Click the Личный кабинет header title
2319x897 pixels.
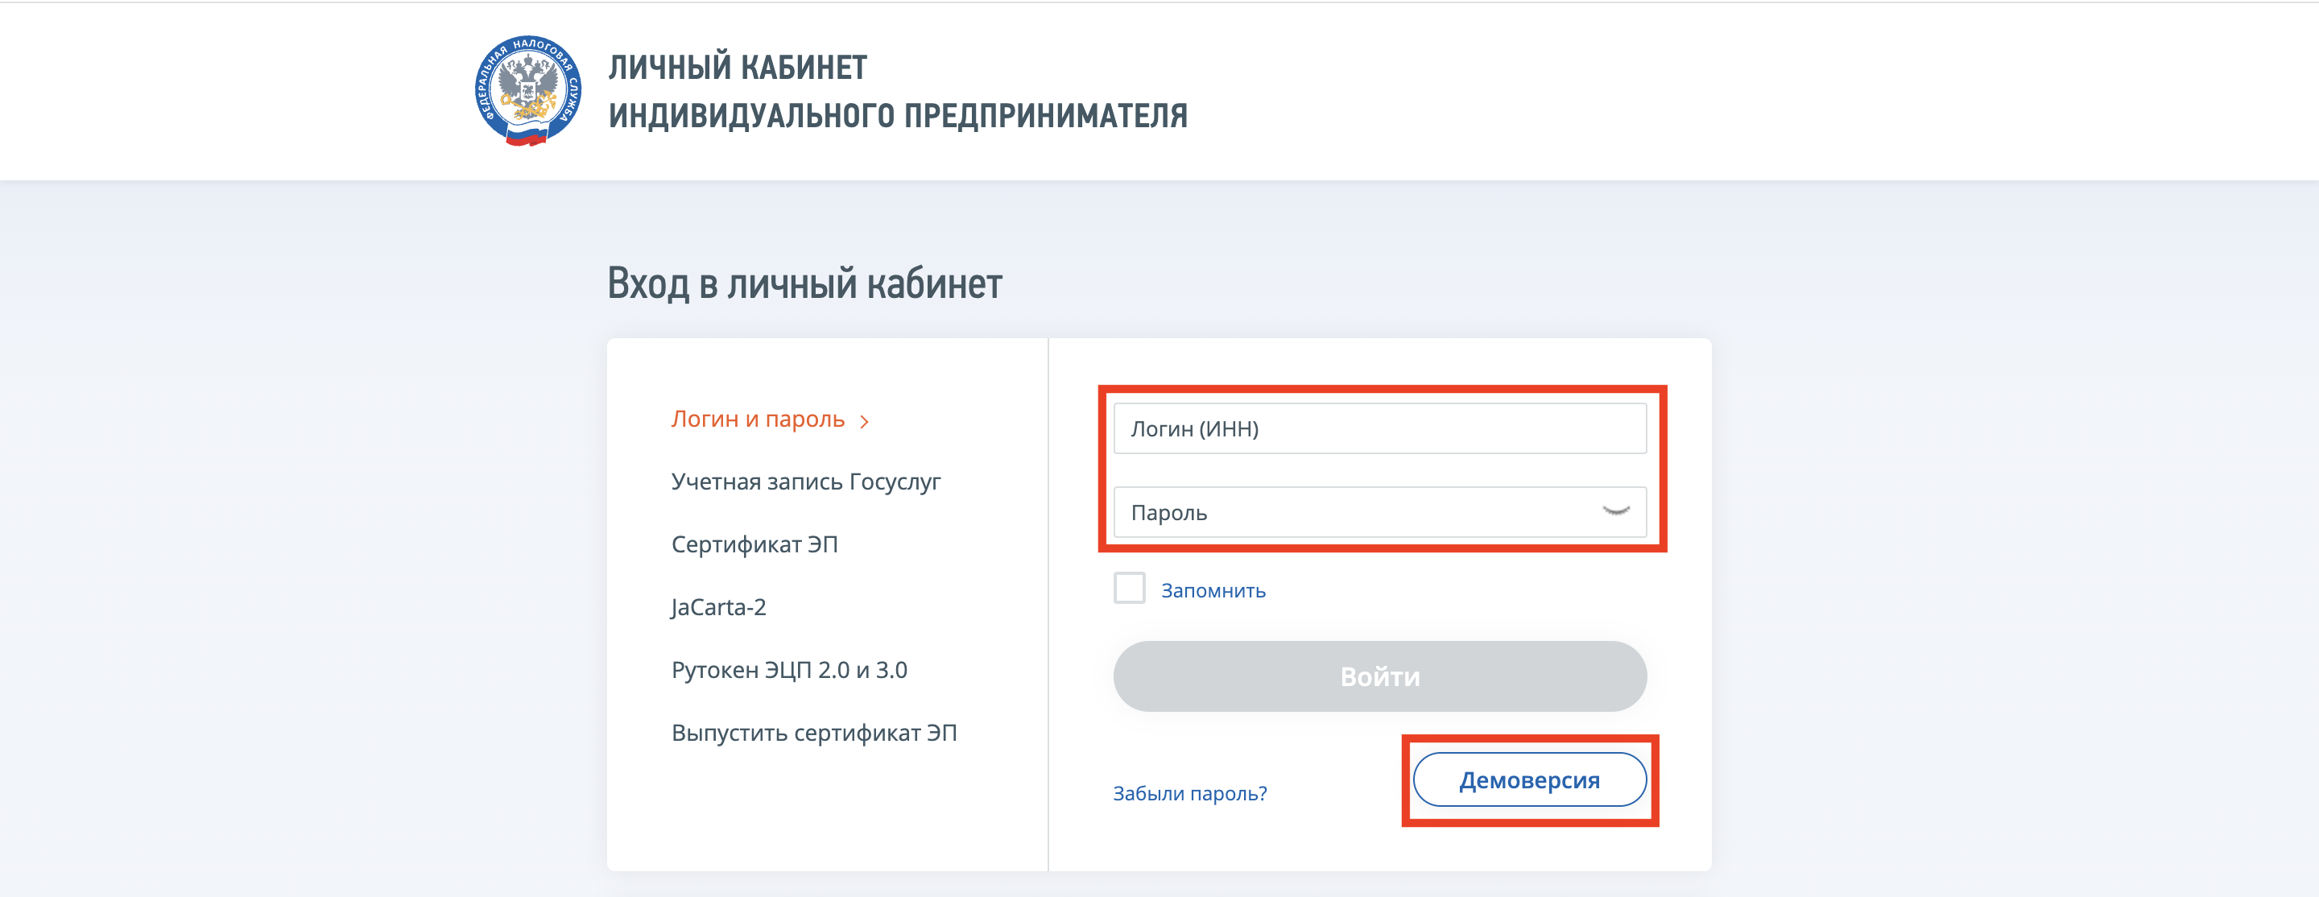[738, 68]
